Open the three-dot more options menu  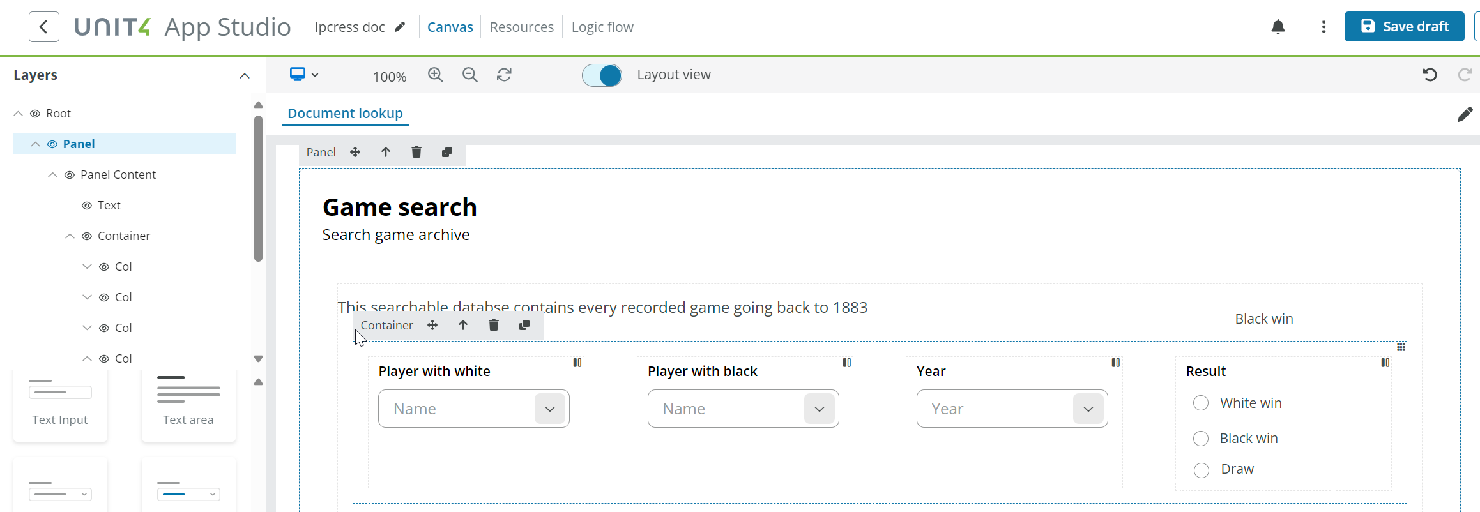tap(1324, 27)
